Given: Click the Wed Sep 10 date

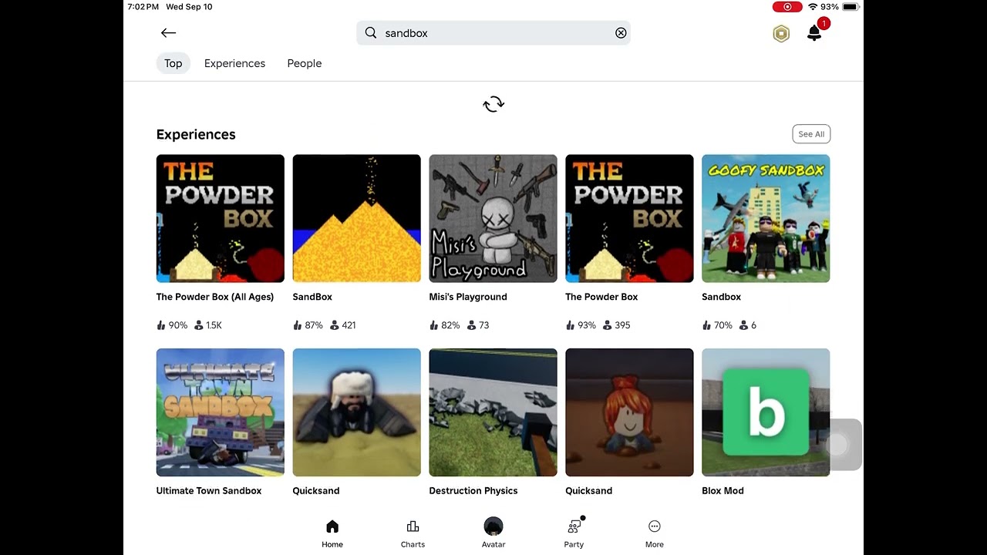Looking at the screenshot, I should tap(189, 7).
